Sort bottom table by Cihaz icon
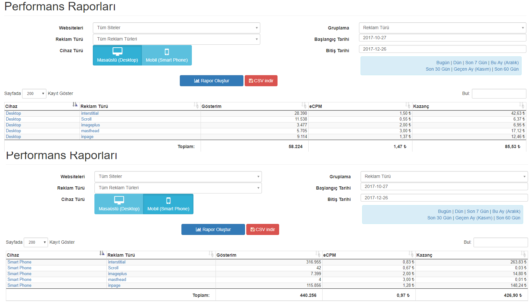 102,253
